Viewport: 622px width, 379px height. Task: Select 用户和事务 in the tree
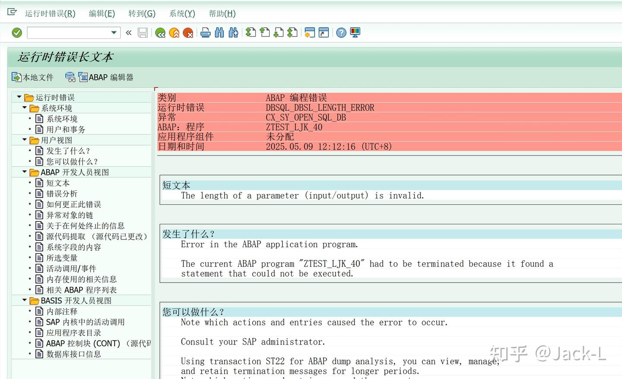pyautogui.click(x=66, y=129)
